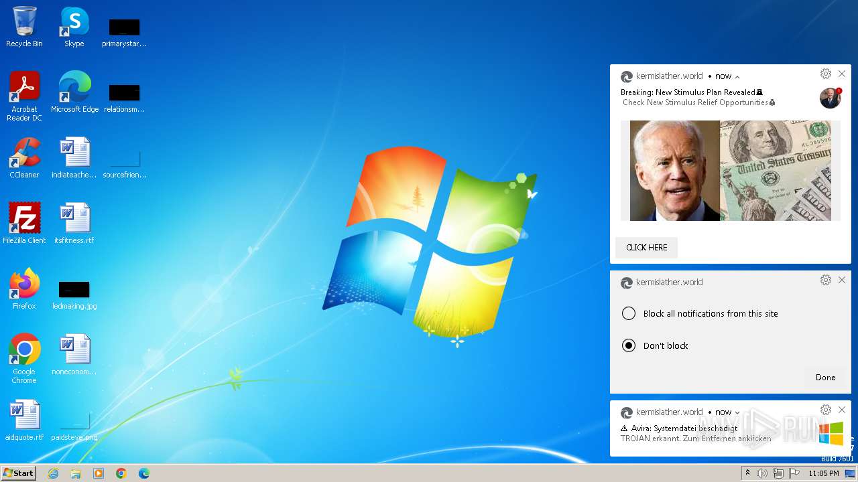
Task: Expand the Avira notification chevron
Action: pos(737,413)
